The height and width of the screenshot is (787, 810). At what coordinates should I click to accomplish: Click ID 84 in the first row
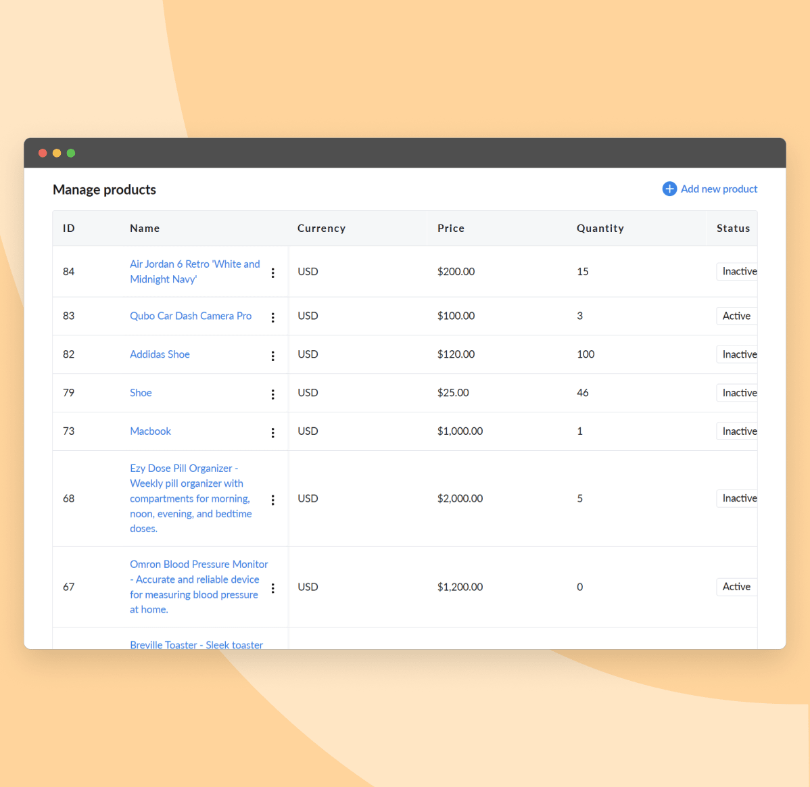click(x=69, y=271)
